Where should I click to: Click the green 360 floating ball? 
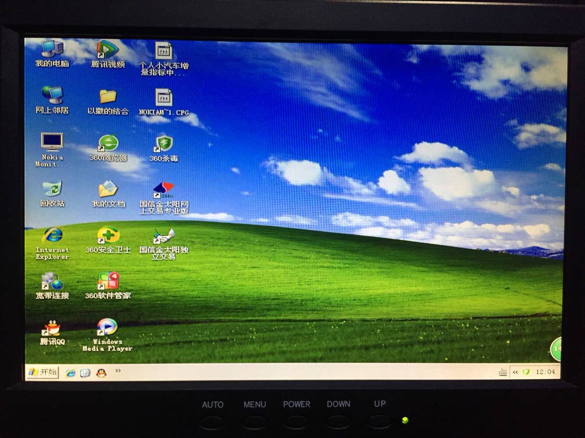point(556,349)
